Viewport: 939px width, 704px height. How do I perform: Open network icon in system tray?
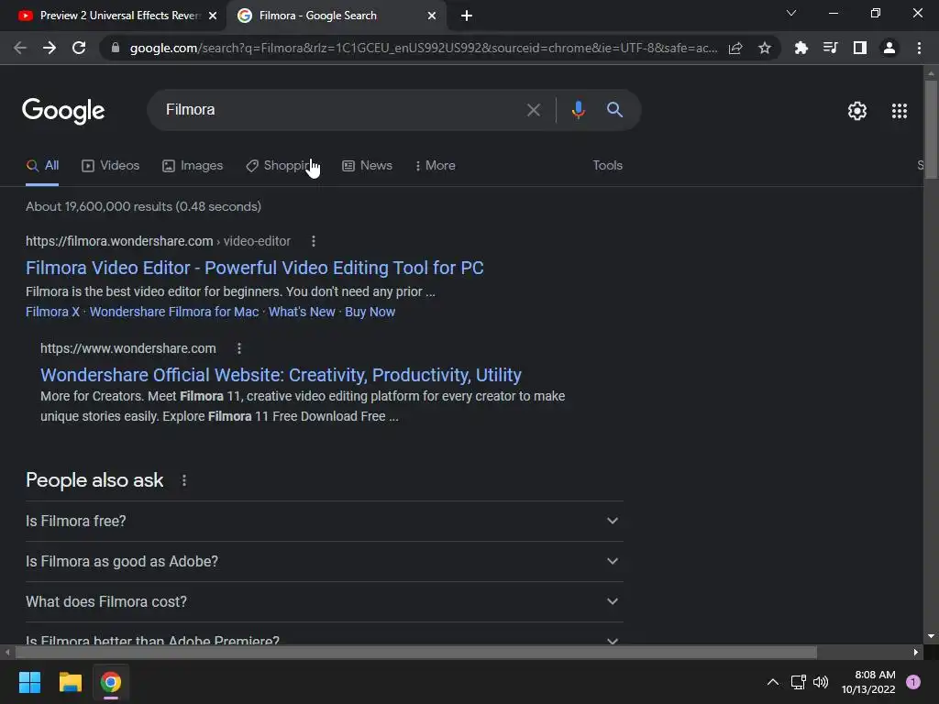(798, 682)
